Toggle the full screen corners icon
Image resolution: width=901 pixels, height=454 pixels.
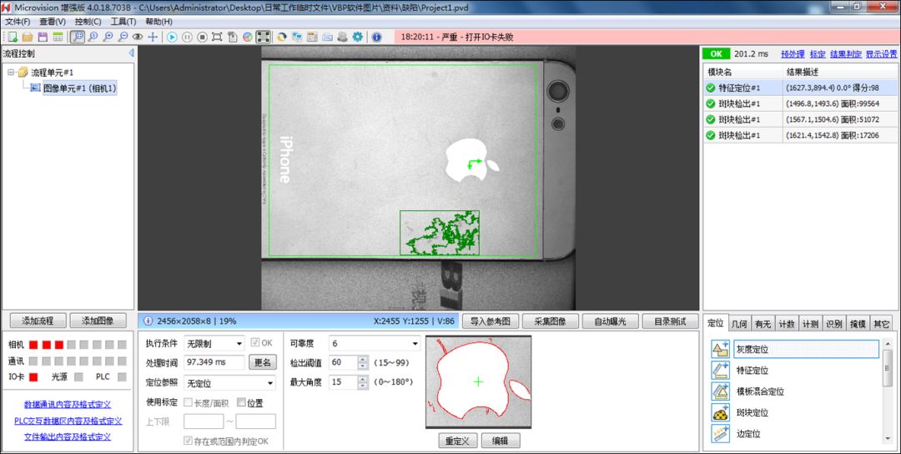coord(263,37)
